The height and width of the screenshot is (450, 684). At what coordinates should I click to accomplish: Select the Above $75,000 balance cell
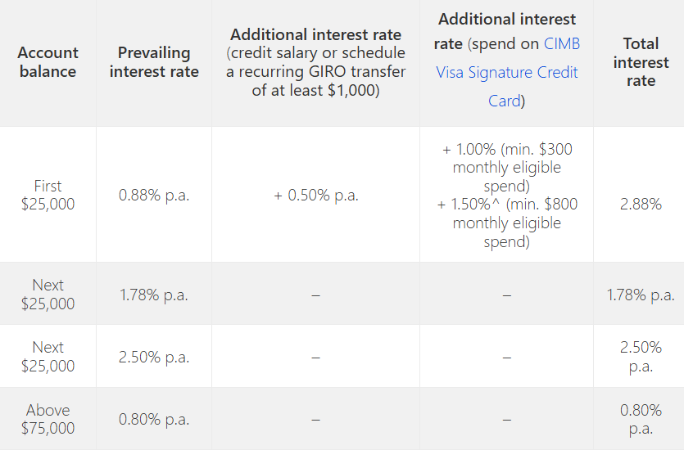pos(48,419)
